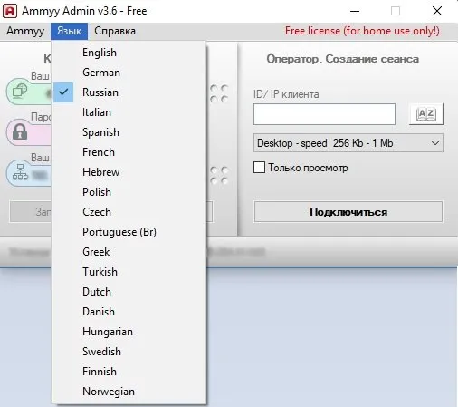Collapse the Язык language menu
The image size is (458, 407).
point(70,31)
